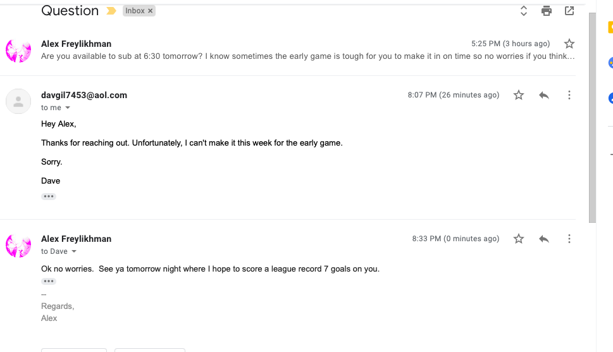Show trimmed content in Dave's message
The image size is (613, 352).
pos(49,197)
